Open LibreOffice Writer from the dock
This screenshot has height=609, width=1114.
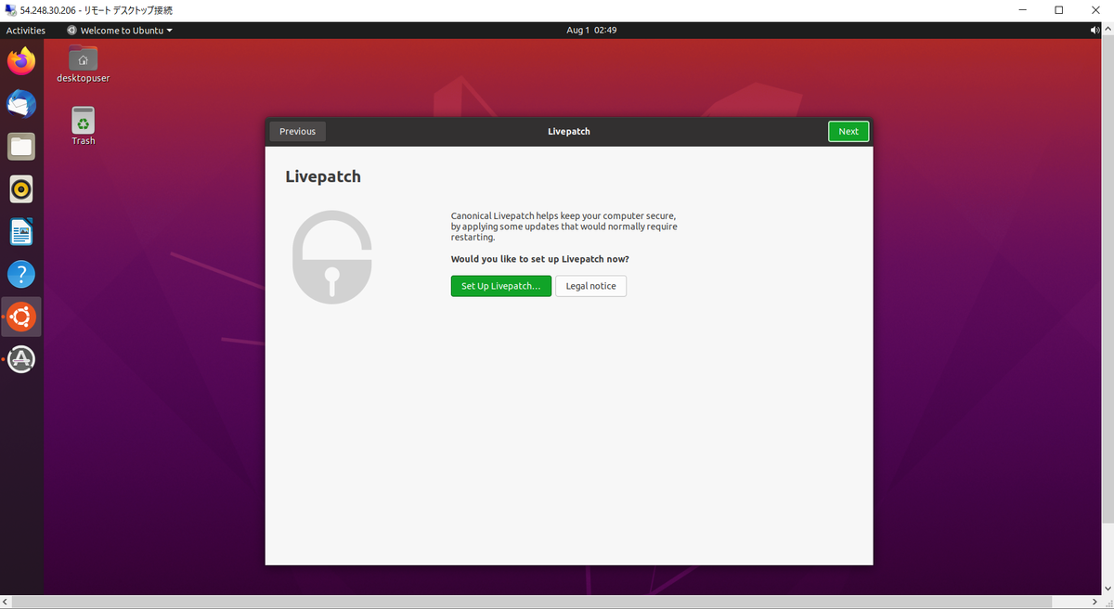[x=21, y=232]
